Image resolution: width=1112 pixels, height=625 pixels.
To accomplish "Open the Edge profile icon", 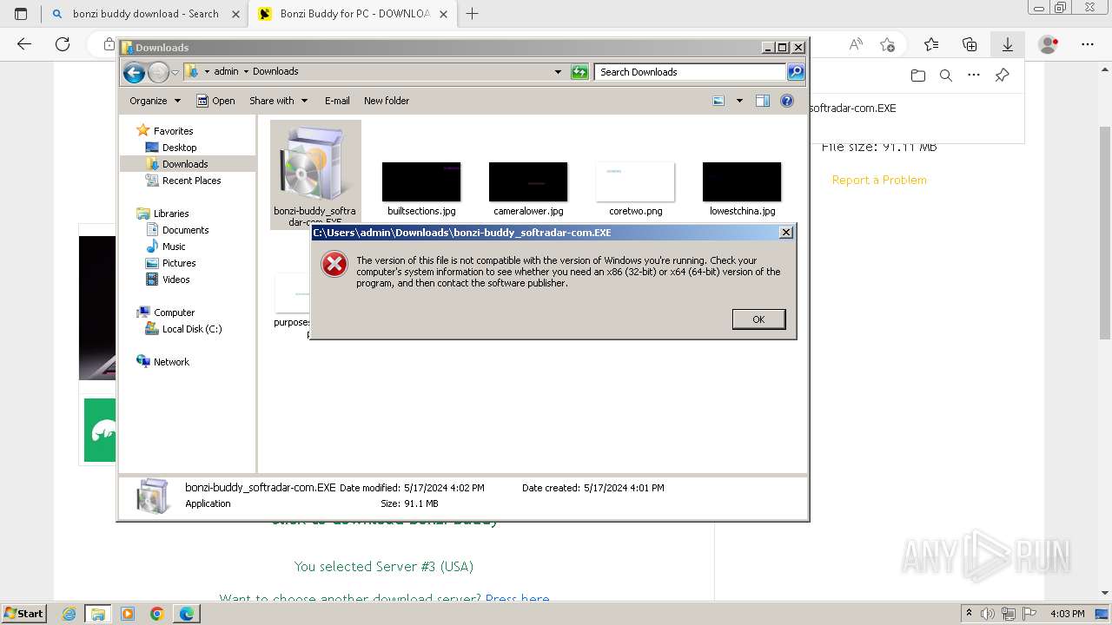I will coord(1049,44).
